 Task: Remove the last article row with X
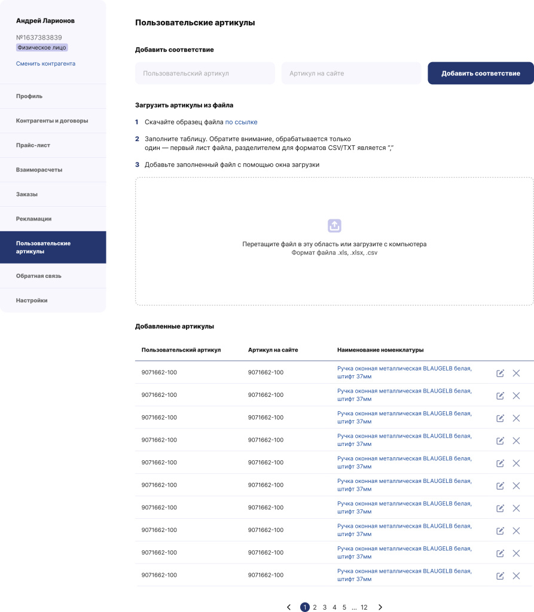[517, 576]
